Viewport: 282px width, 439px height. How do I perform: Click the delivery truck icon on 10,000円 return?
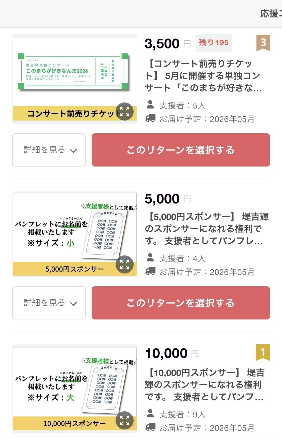point(150,427)
